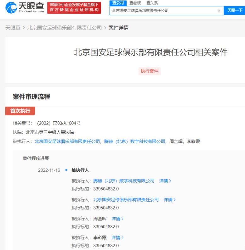Image resolution: width=245 pixels, height=250 pixels.
Task: Go to 天眼查 breadcrumb home link
Action: (x=13, y=28)
